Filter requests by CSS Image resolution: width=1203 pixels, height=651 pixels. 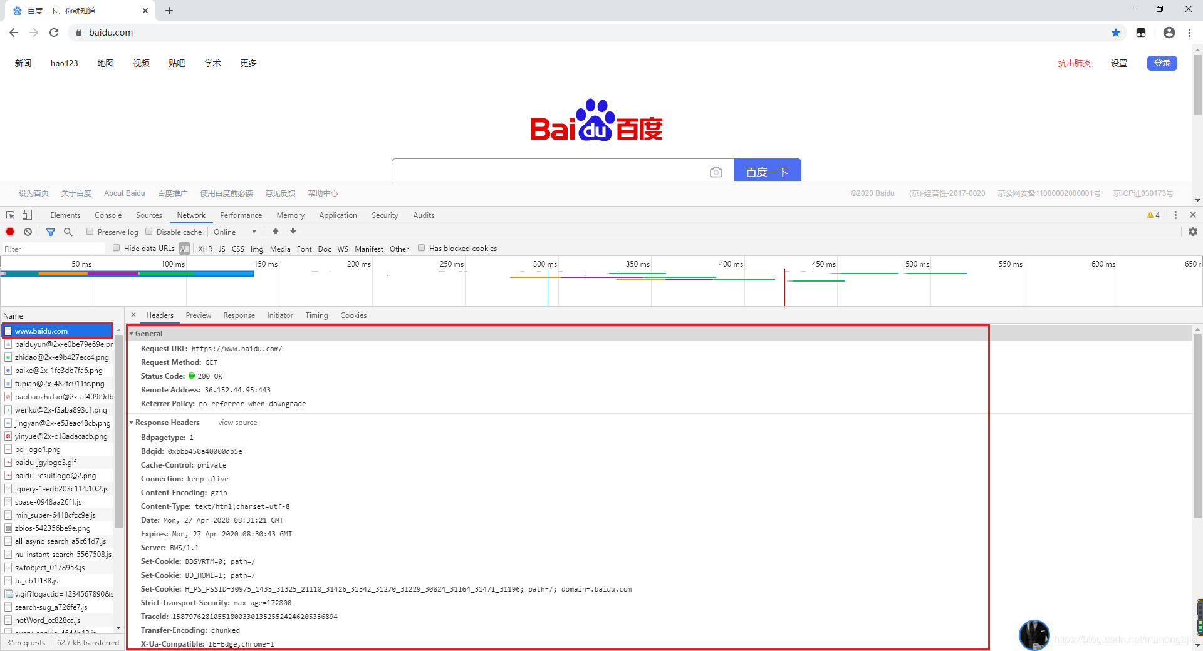pyautogui.click(x=238, y=249)
